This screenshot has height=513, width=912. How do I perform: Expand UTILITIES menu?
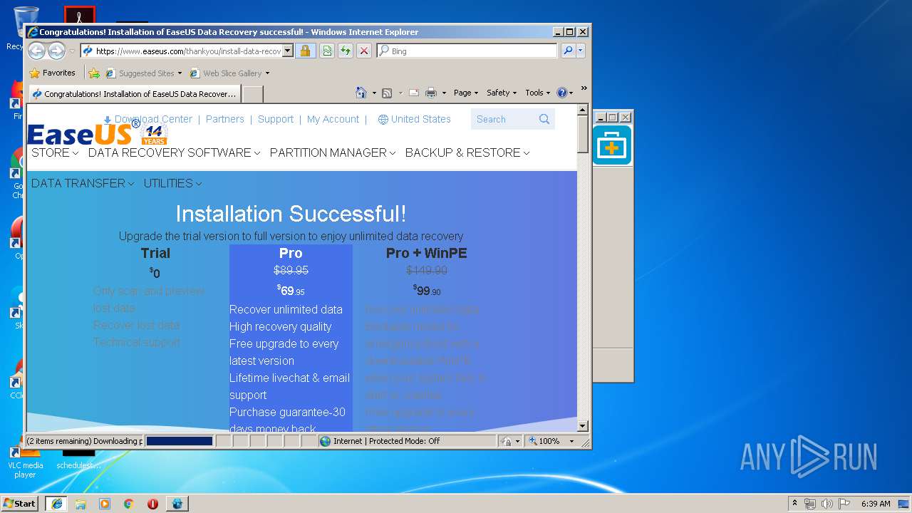pyautogui.click(x=172, y=183)
